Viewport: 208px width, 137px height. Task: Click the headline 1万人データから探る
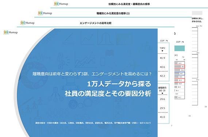pyautogui.click(x=119, y=84)
